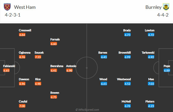Image resolution: width=173 pixels, height=112 pixels.
Task: Open the West Ham team name link
Action: 25,7
